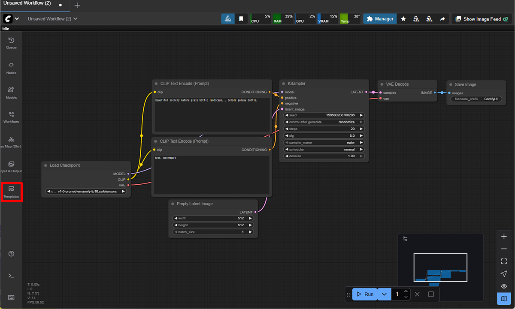Image resolution: width=515 pixels, height=309 pixels.
Task: Expand the Run button dropdown arrow
Action: point(384,294)
